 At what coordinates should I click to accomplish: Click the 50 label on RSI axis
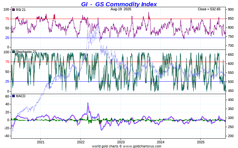[7, 28]
